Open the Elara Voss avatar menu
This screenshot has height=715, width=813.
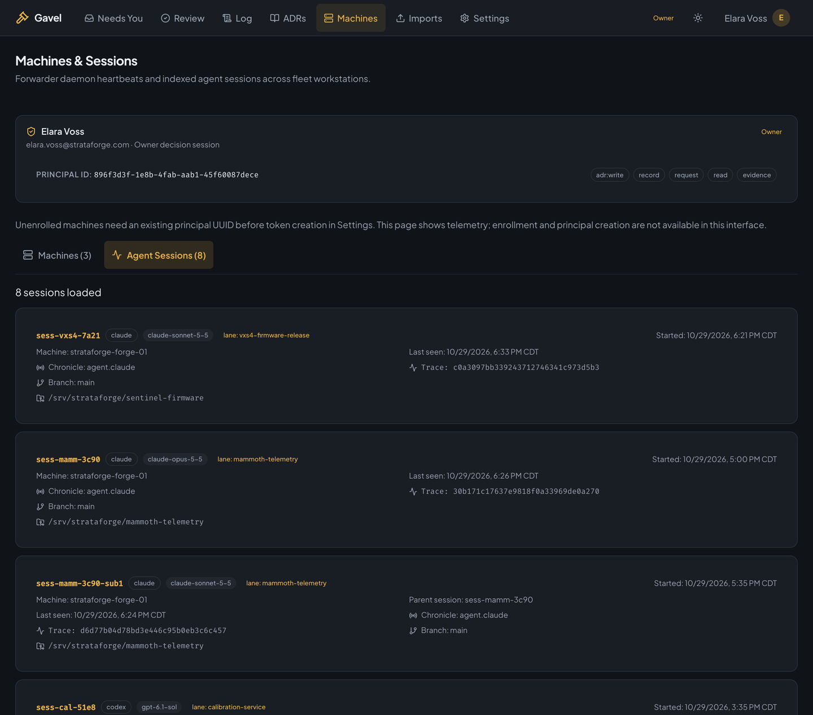click(781, 18)
